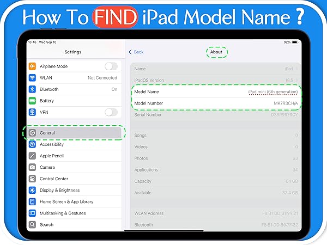The width and height of the screenshot is (327, 245).
Task: Tap the Available storage row
Action: coord(216,193)
